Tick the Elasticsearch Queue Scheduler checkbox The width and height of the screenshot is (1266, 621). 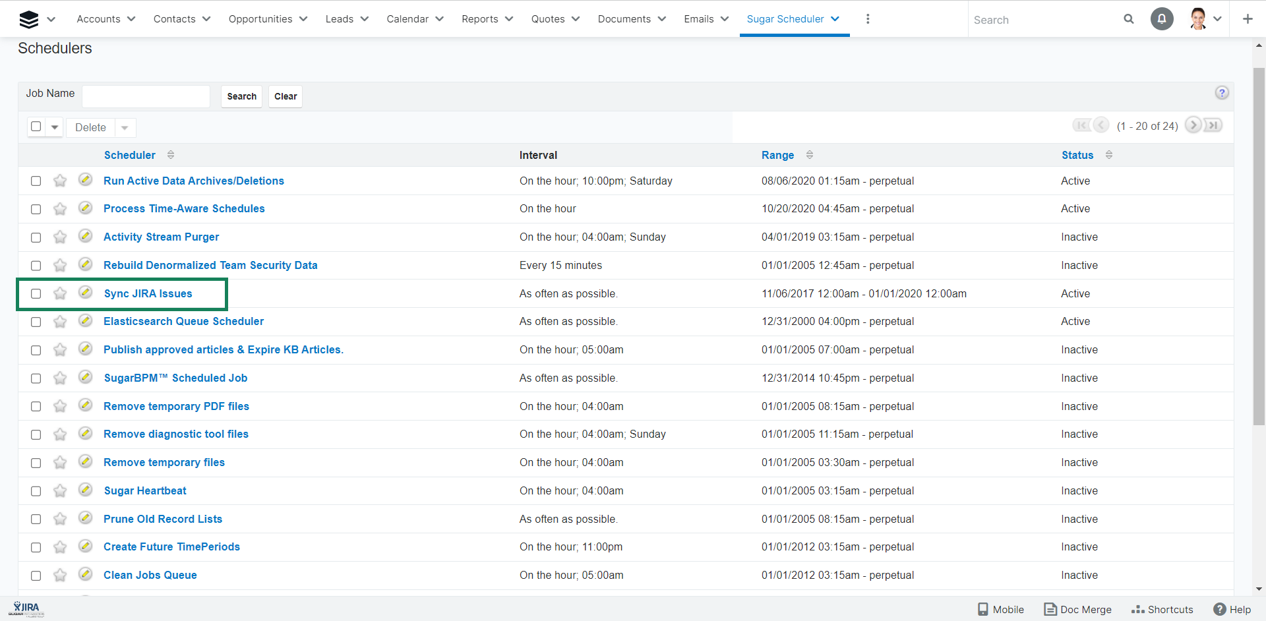(x=36, y=322)
